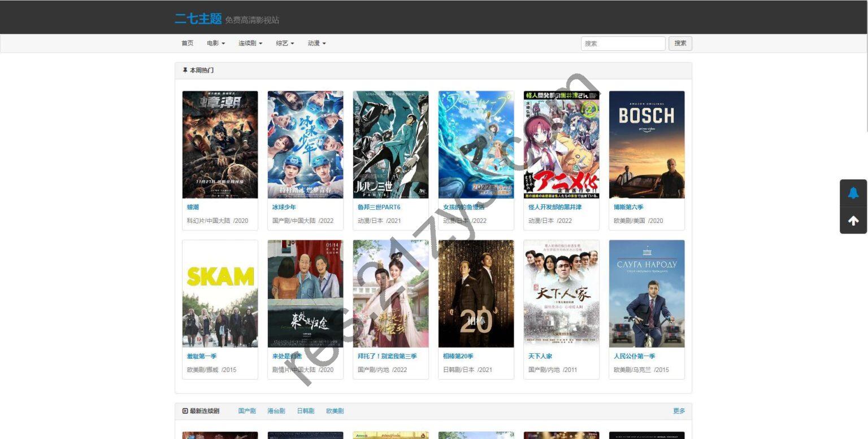
Task: Select the 日韩剧 tab
Action: [306, 411]
